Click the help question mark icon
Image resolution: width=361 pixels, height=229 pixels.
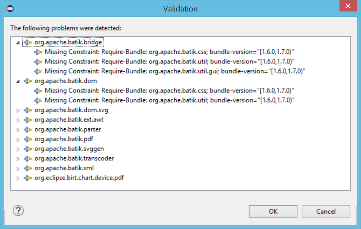(x=18, y=210)
